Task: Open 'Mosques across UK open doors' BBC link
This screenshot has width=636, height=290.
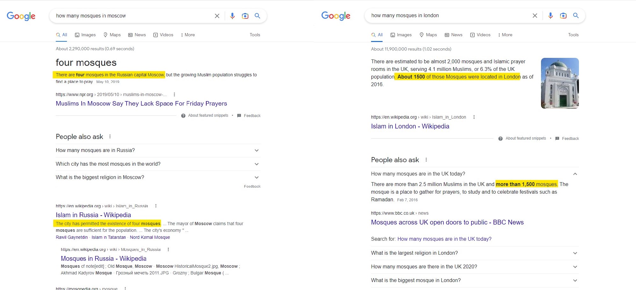Action: (x=447, y=222)
